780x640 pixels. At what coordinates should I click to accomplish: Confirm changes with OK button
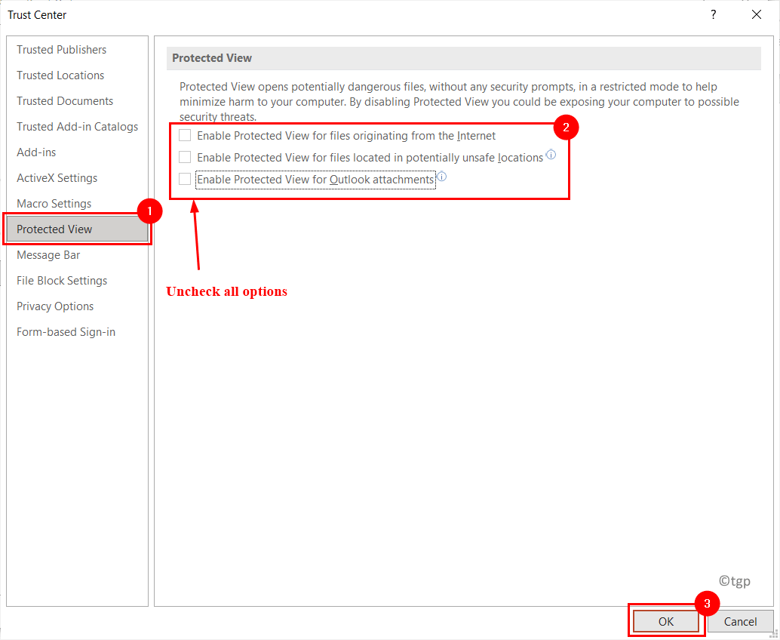(x=666, y=622)
